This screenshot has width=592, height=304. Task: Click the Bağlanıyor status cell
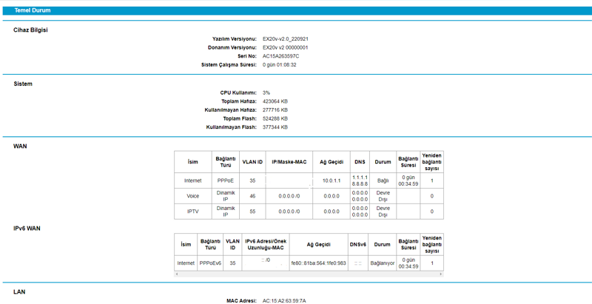[x=382, y=263]
